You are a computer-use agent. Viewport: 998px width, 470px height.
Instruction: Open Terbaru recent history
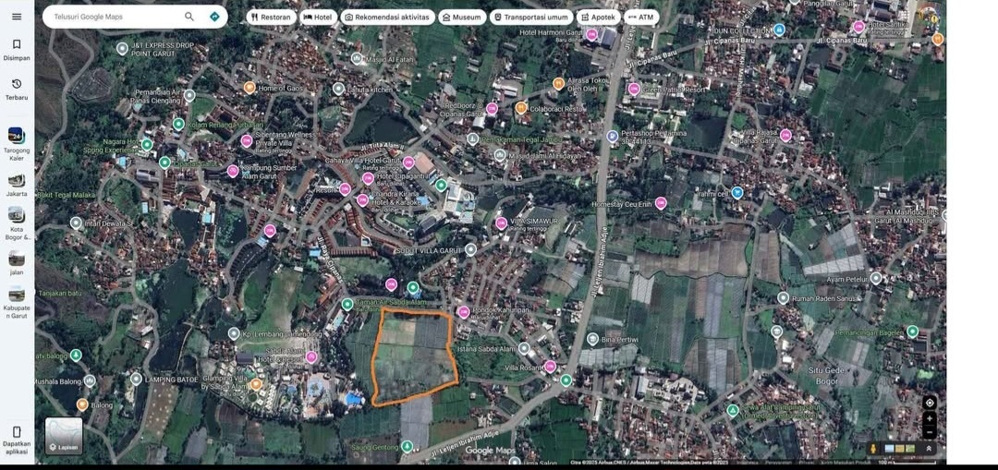[17, 89]
